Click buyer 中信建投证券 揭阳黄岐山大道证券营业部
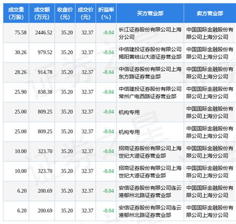 (x=150, y=53)
